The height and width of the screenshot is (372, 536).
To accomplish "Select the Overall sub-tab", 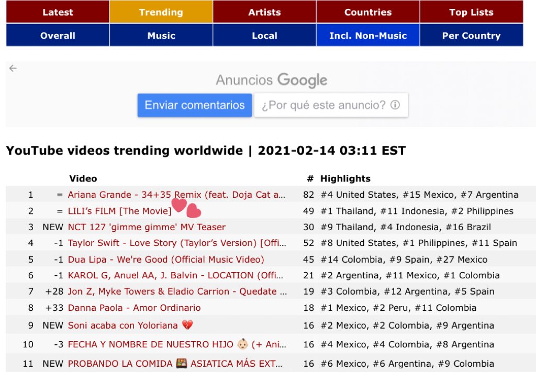I will coord(58,35).
